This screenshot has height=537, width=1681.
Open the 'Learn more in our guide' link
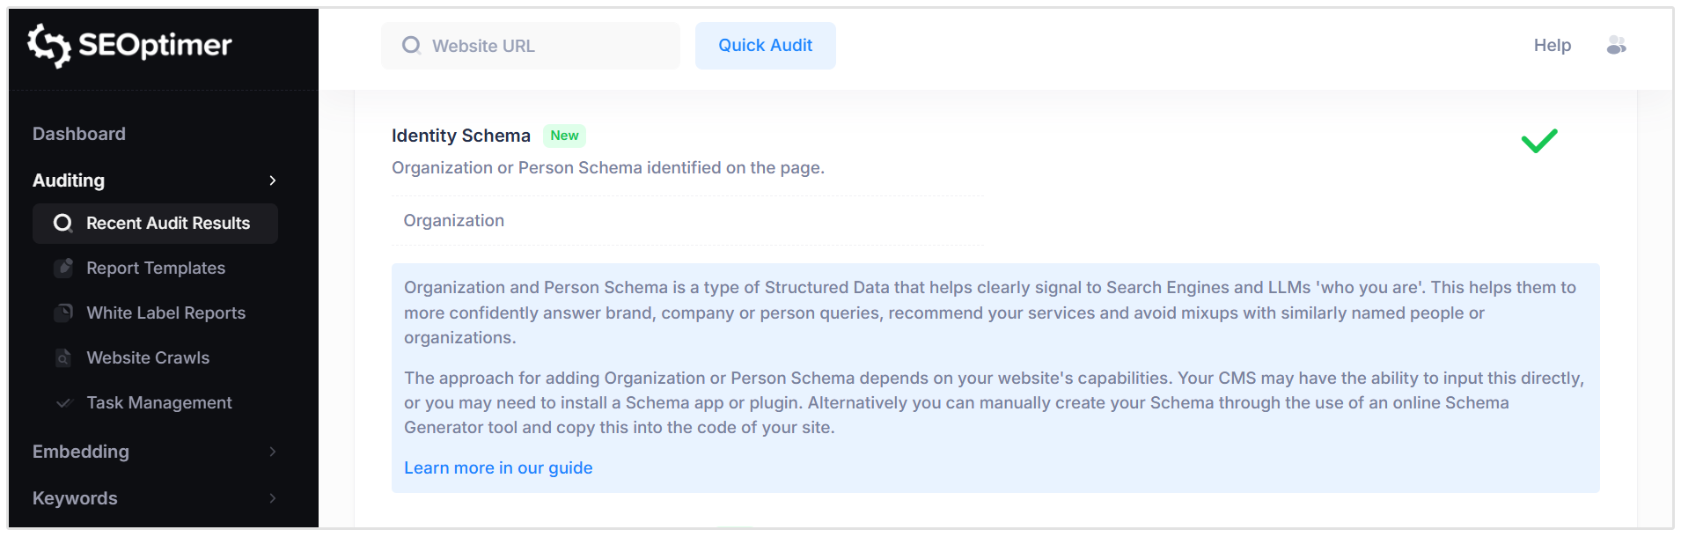point(497,467)
